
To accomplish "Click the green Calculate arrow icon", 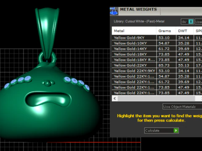I will click(x=176, y=130).
